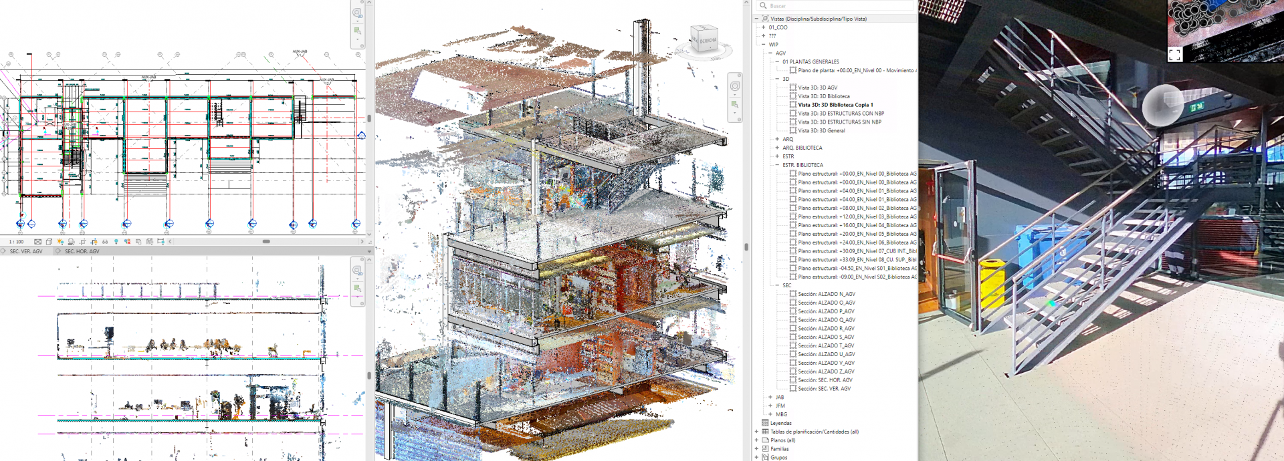
Task: Click the navigation wheel in 3D view
Action: point(734,86)
